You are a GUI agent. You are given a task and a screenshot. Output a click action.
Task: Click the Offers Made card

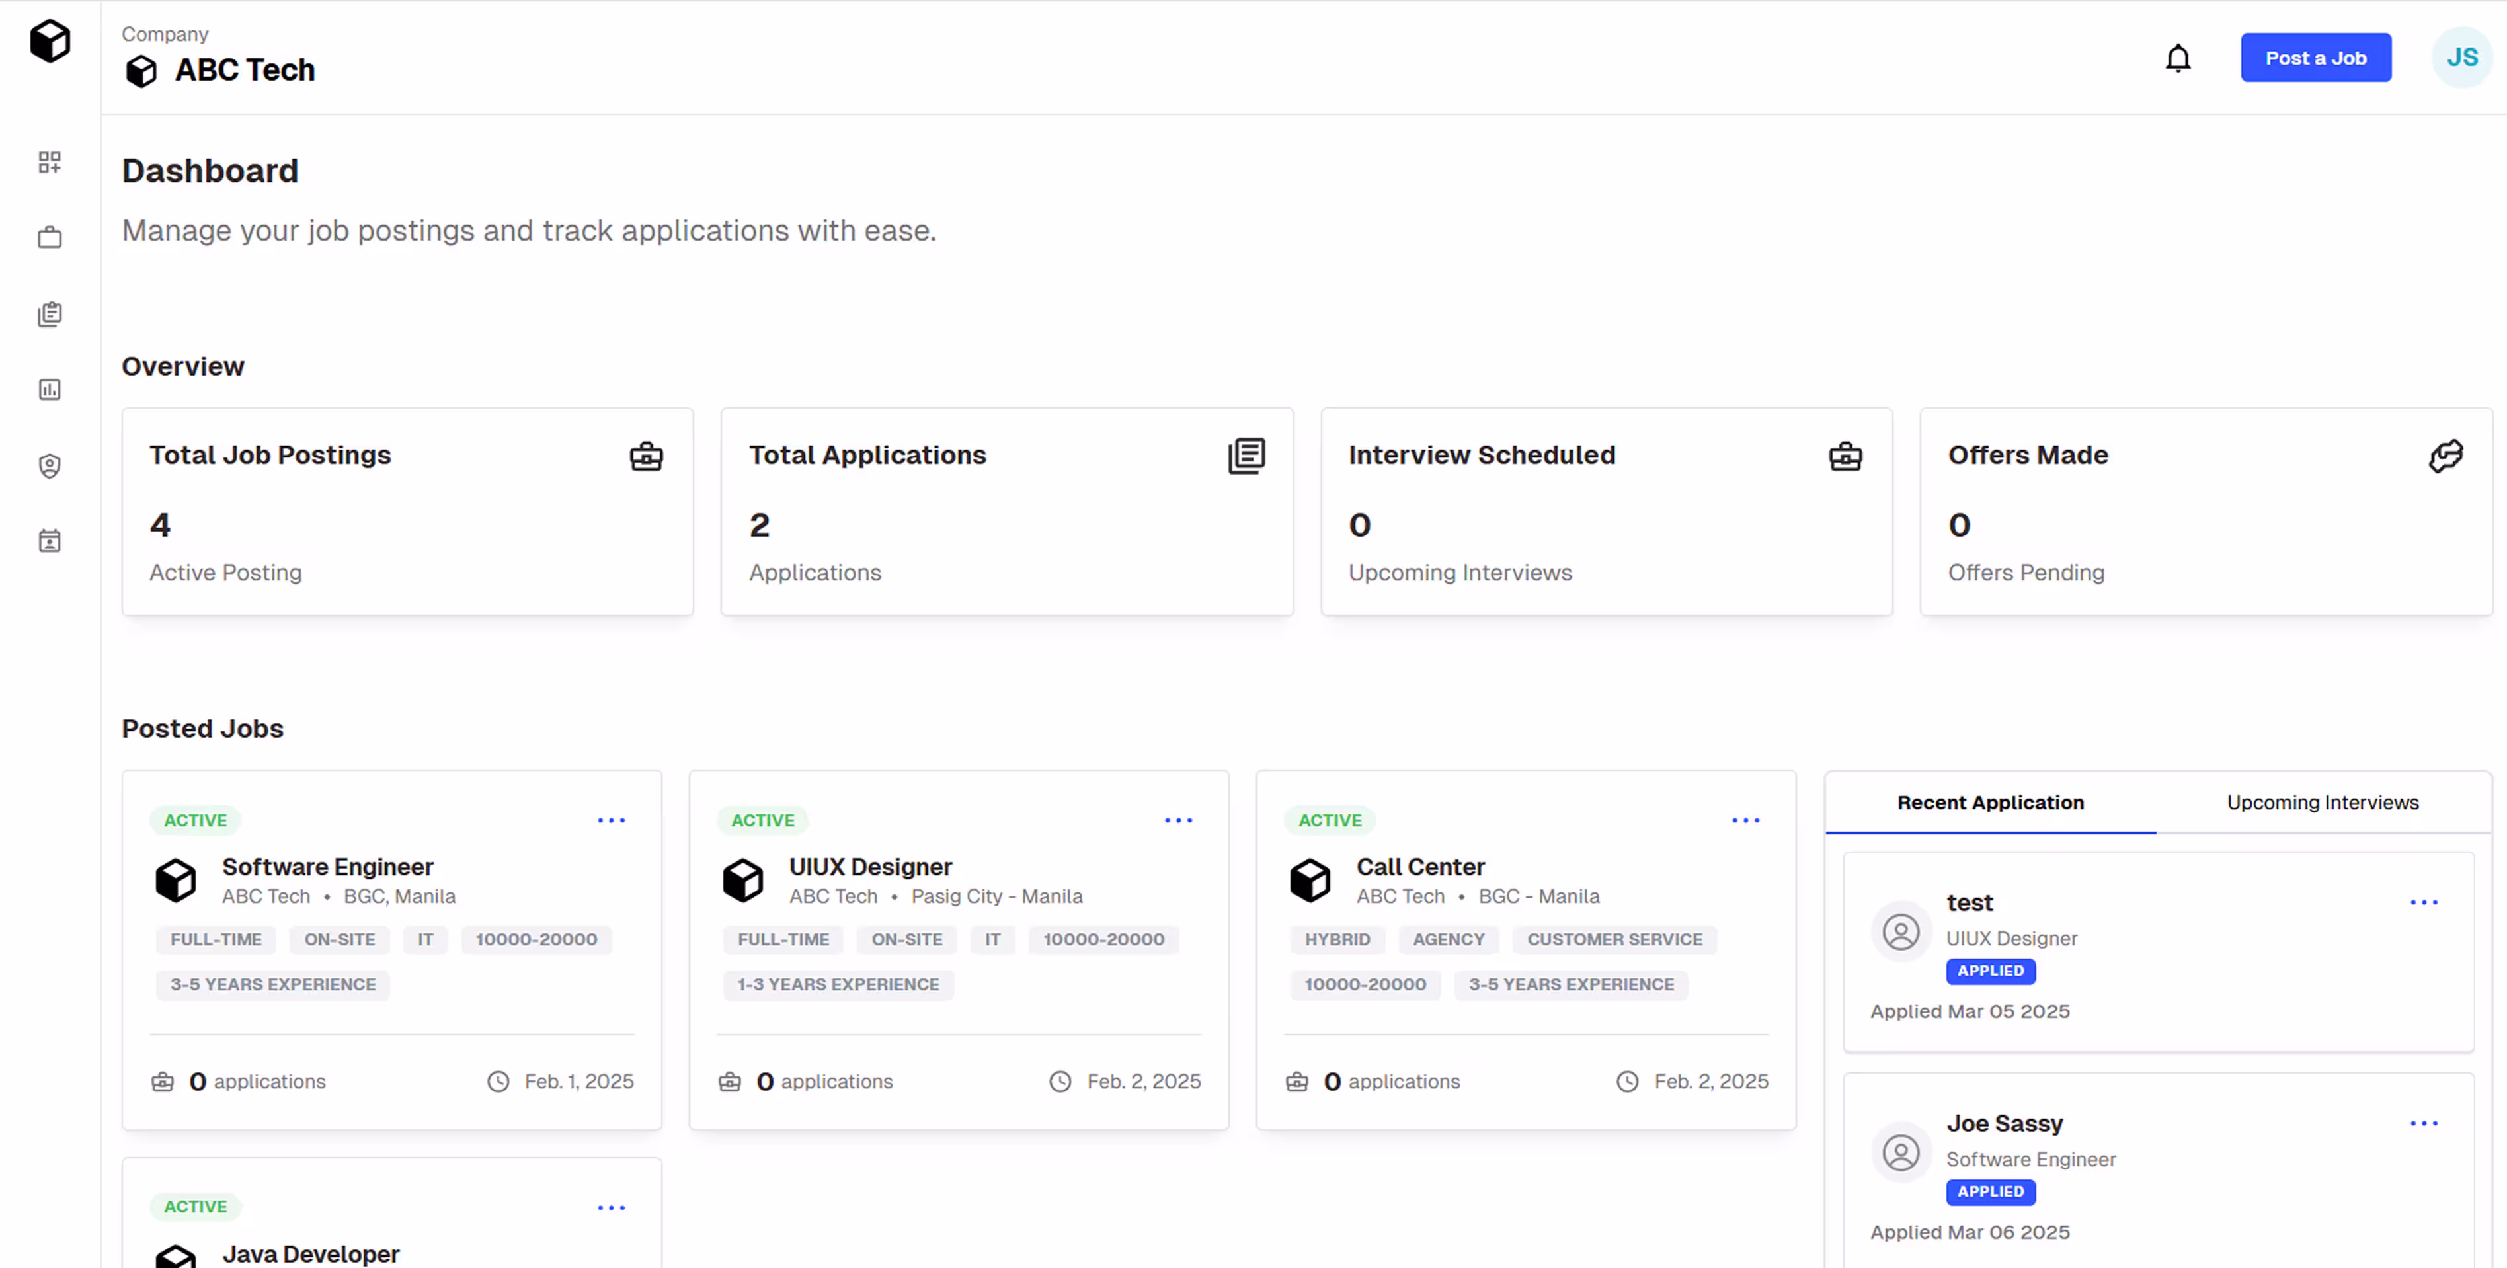click(x=2206, y=511)
